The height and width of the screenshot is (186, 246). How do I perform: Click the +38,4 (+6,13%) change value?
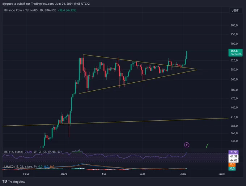[x=67, y=10]
